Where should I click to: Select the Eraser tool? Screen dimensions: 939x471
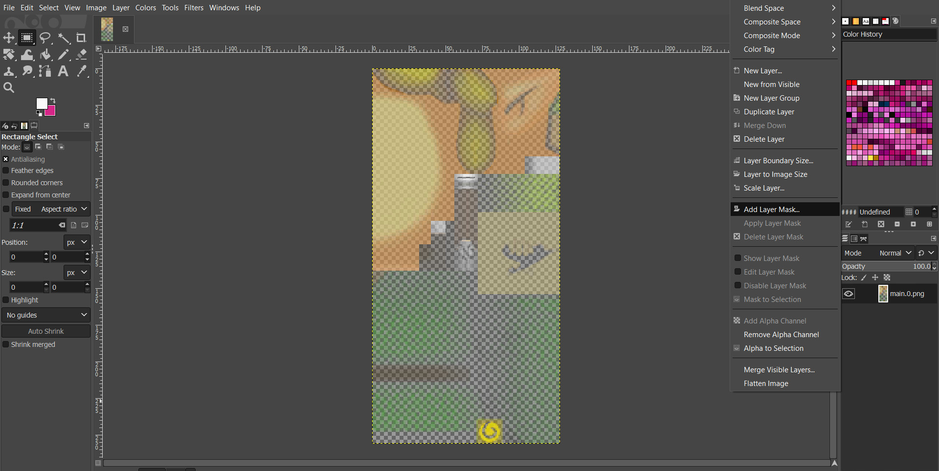[x=81, y=55]
